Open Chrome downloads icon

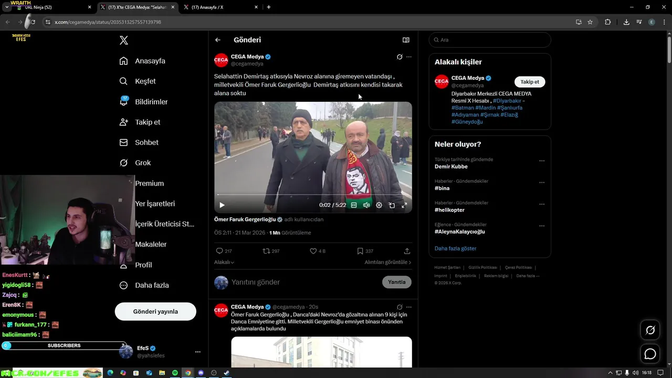pyautogui.click(x=626, y=22)
